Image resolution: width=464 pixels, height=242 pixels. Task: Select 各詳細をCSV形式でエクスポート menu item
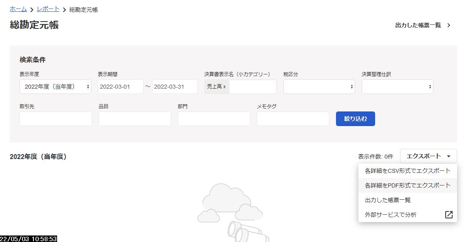tap(407, 171)
